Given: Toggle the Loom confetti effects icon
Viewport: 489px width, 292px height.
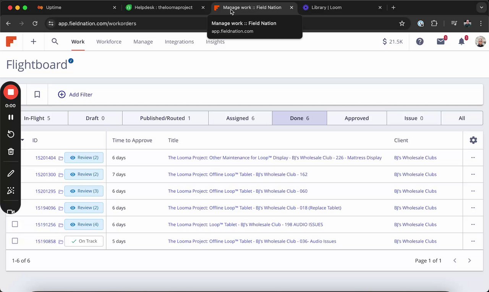Looking at the screenshot, I should [x=11, y=191].
